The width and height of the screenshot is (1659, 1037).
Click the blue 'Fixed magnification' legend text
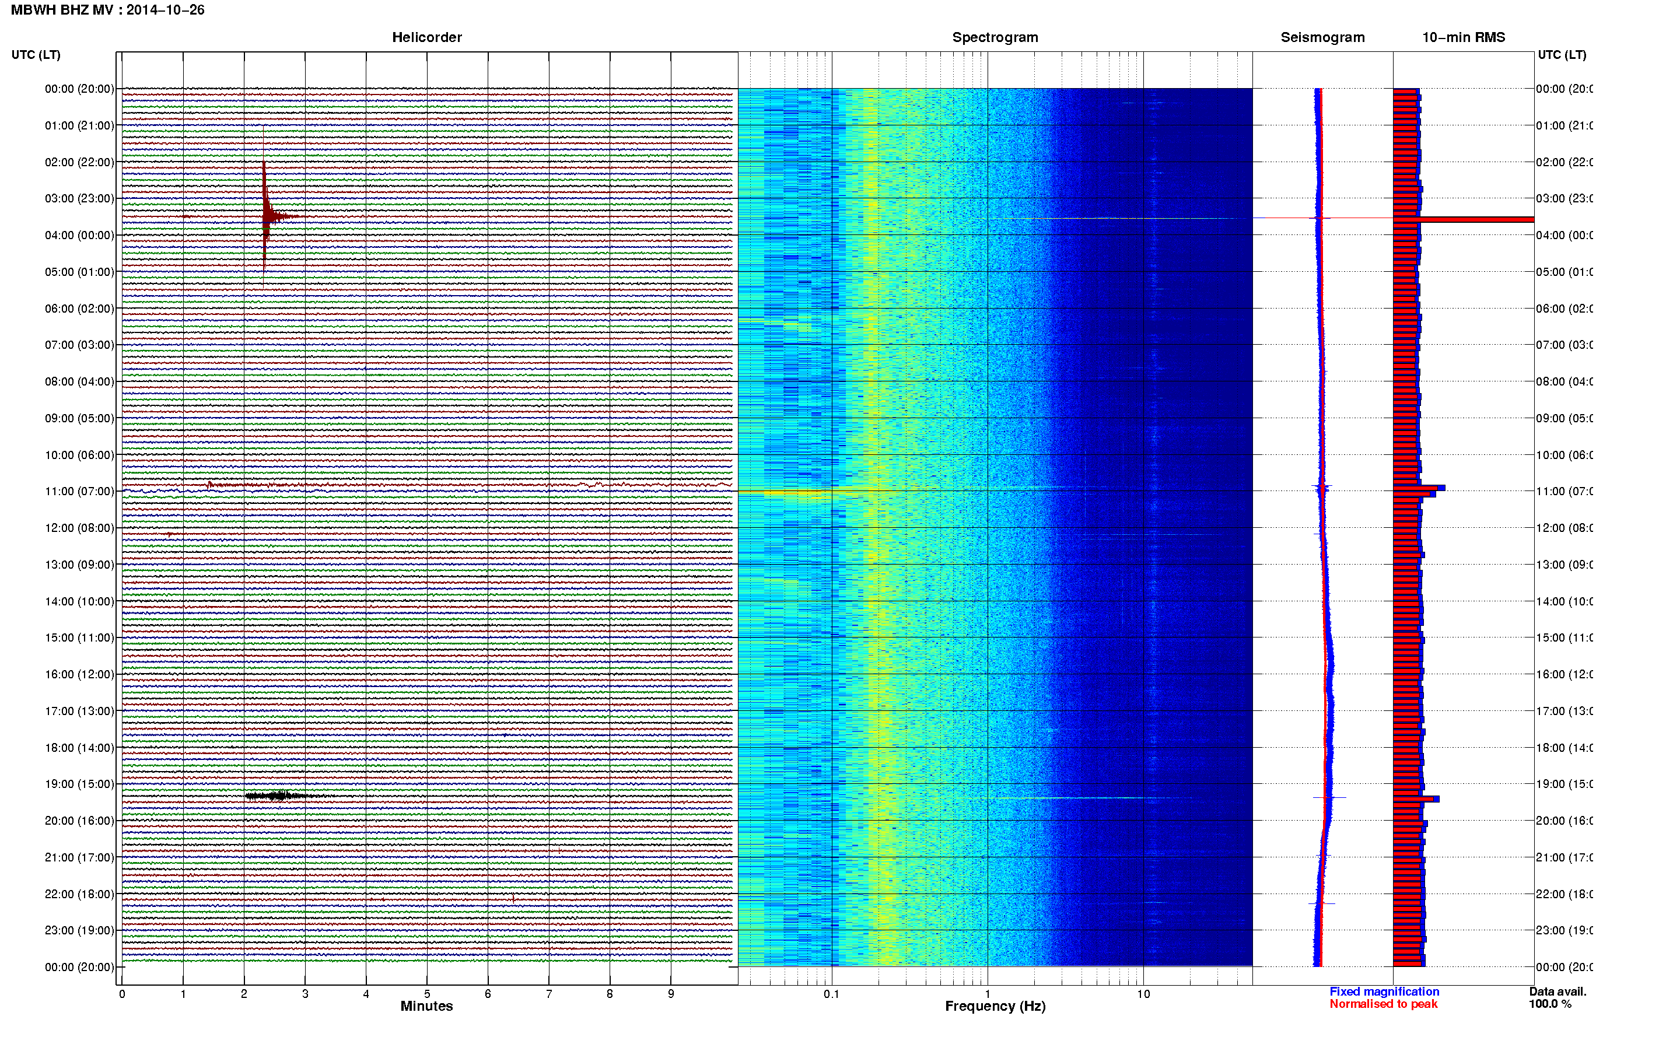click(x=1384, y=992)
